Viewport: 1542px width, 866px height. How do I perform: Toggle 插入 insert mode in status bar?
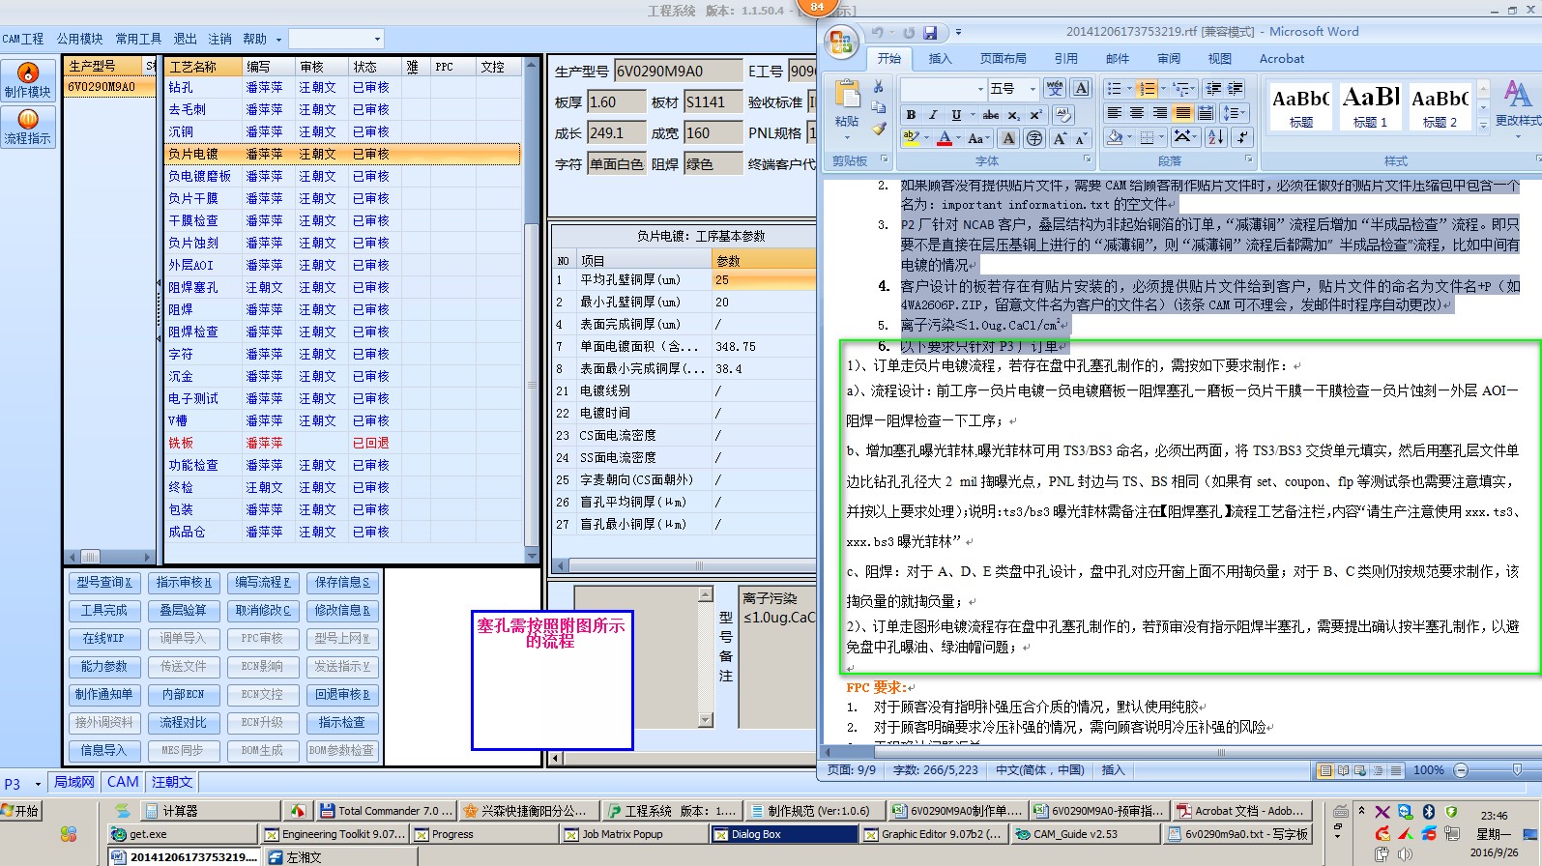point(1113,770)
